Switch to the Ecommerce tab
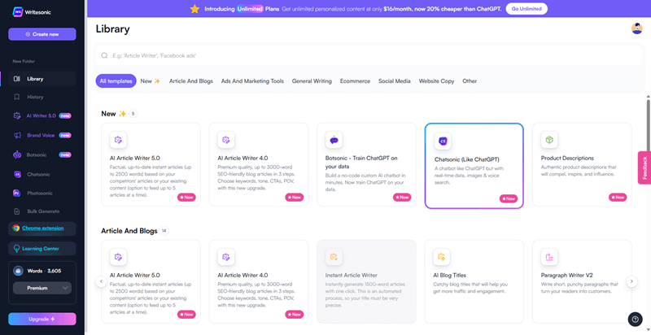Image resolution: width=651 pixels, height=335 pixels. point(355,81)
